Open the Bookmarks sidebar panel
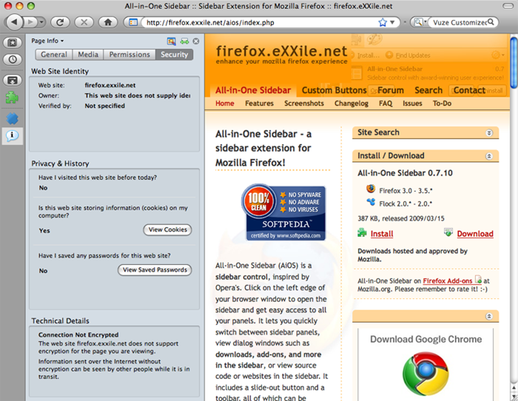The width and height of the screenshot is (518, 401). [x=13, y=43]
